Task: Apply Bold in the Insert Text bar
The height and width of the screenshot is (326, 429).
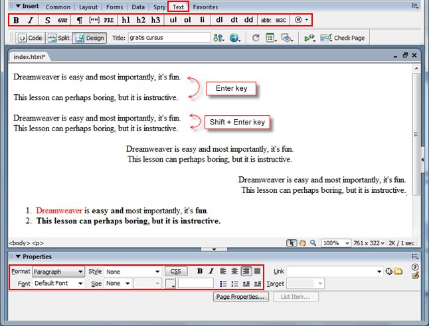Action: (16, 20)
